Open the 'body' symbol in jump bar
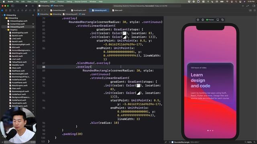Viewport: 257px width, 144px height. [x=82, y=14]
